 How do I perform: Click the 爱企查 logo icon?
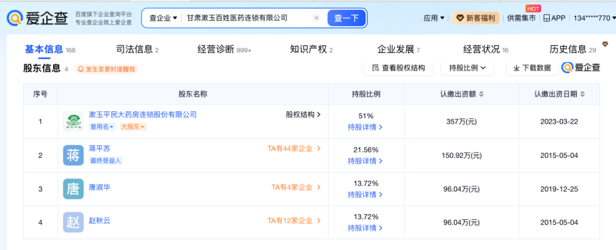(15, 18)
